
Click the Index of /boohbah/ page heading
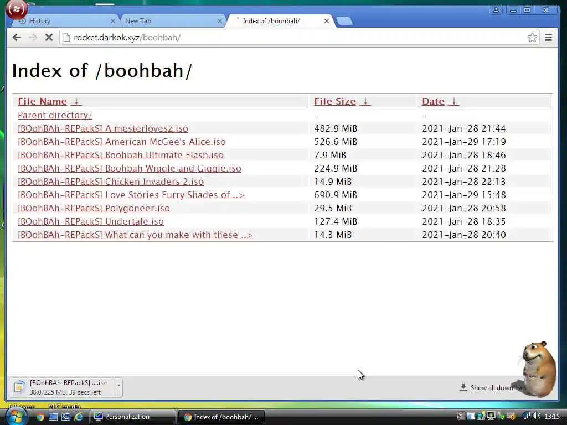pos(102,70)
